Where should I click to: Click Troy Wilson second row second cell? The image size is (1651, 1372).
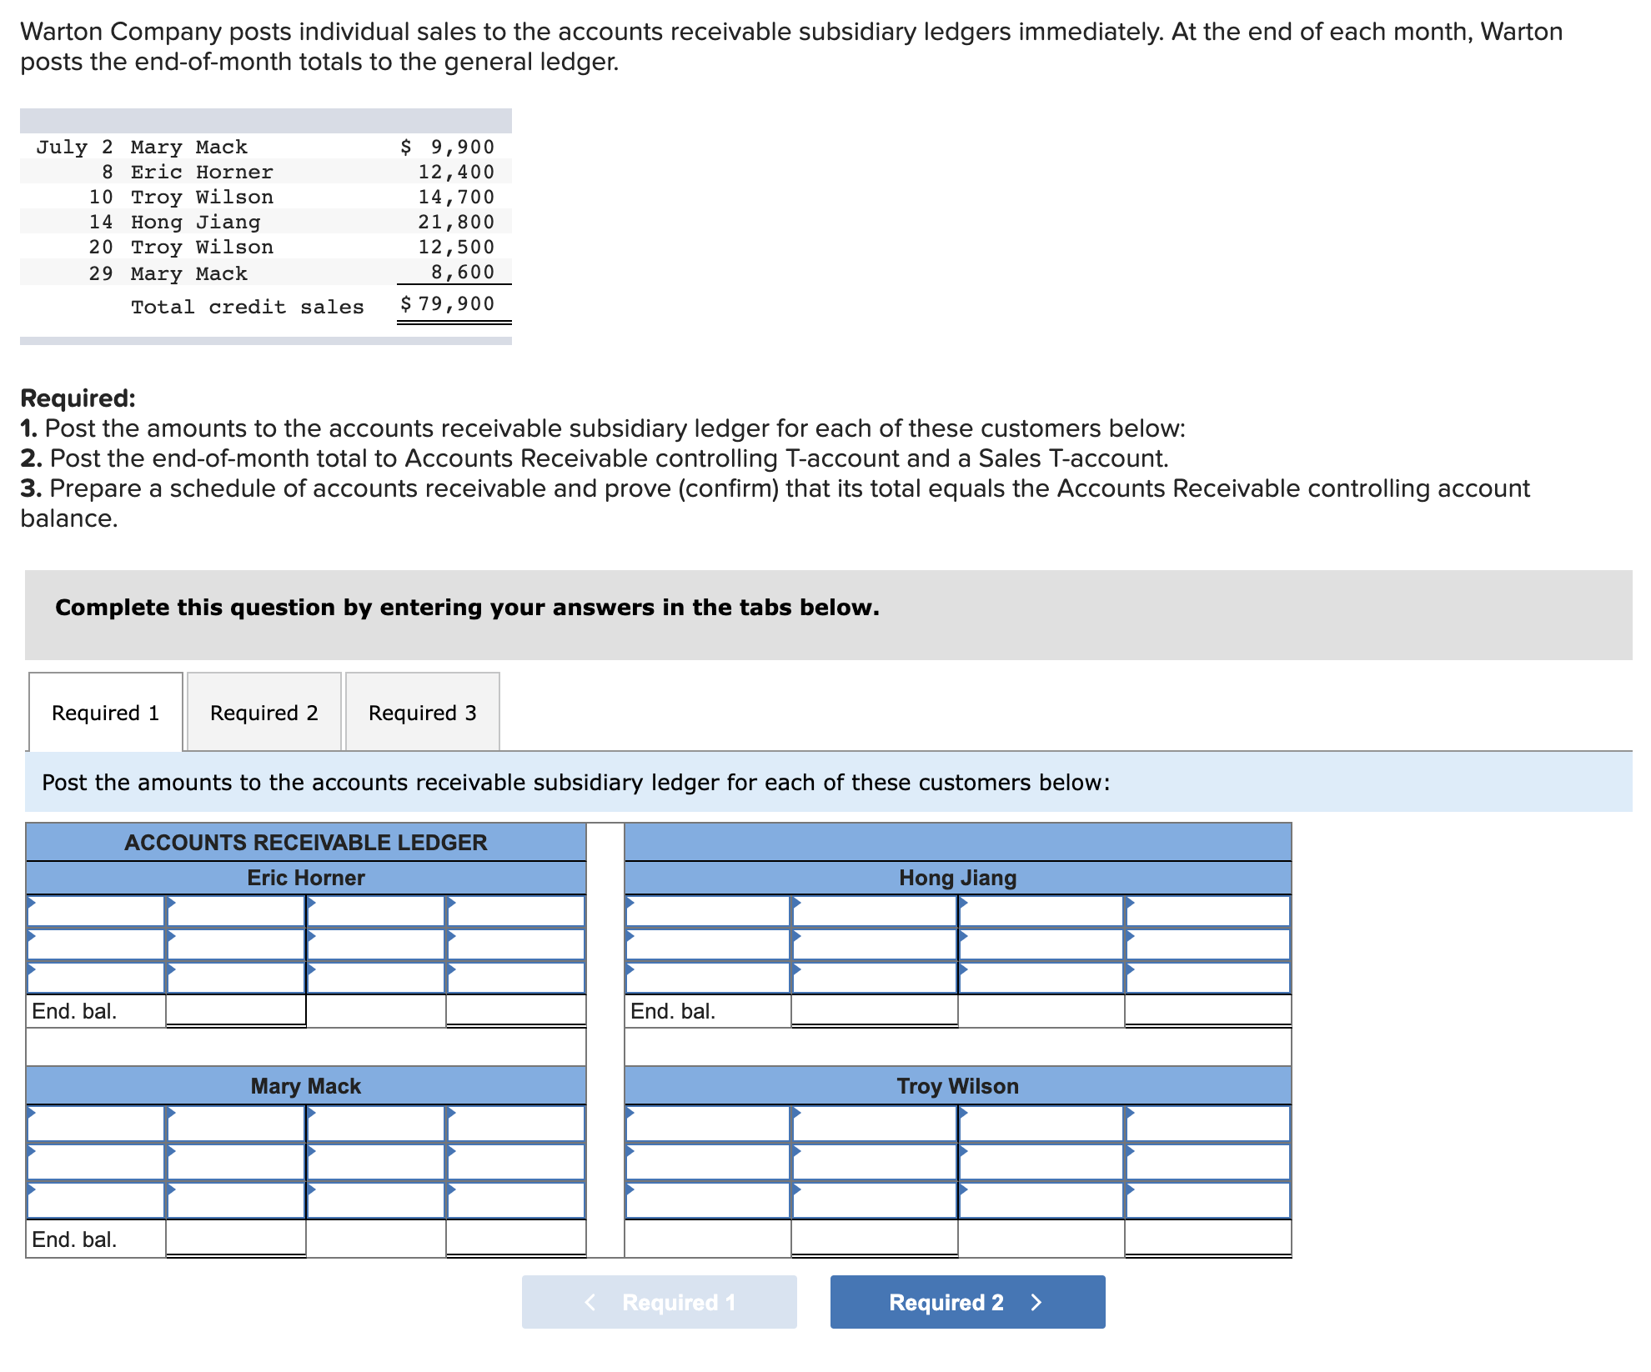[x=874, y=1162]
